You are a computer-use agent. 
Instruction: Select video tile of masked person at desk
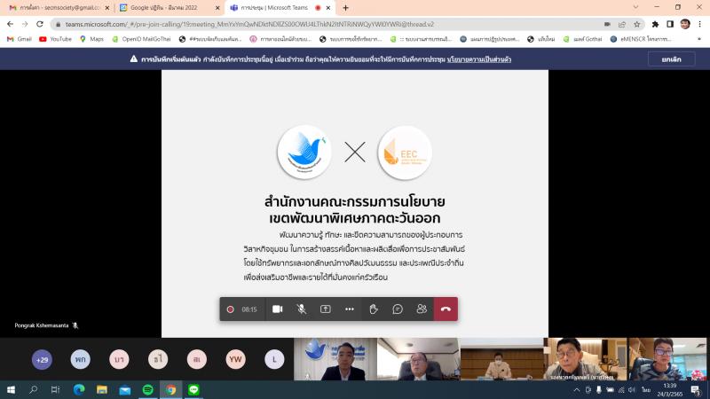(501, 359)
